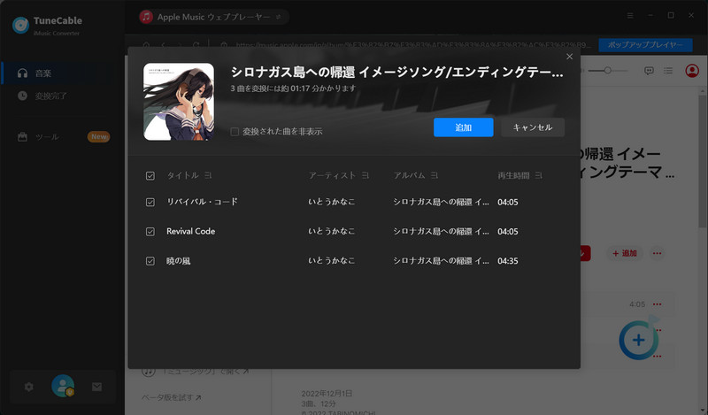Viewport: 708px width, 415px height.
Task: Toggle the select-all checkbox in the header row
Action: coord(150,176)
